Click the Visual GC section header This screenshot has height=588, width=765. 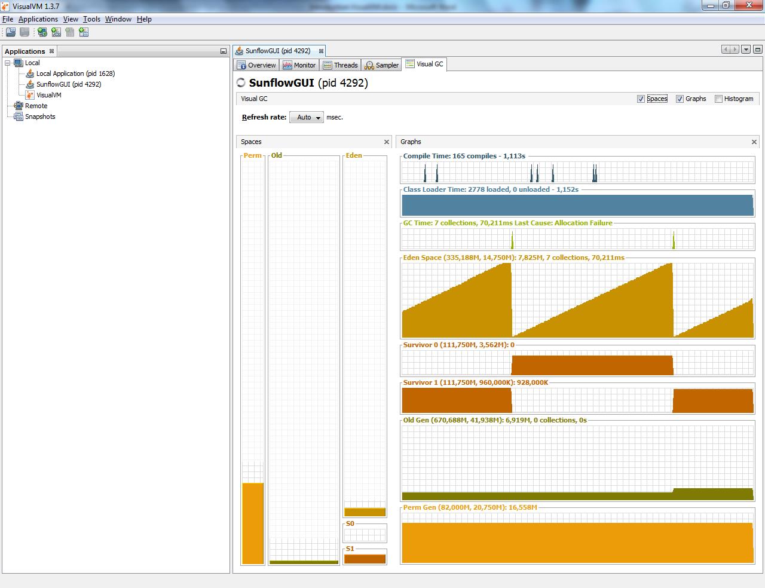pos(254,99)
